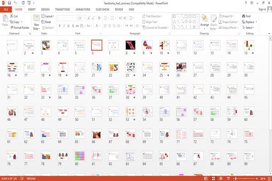Select slide 80 thumbnail
272x181 pixels.
click(80, 156)
